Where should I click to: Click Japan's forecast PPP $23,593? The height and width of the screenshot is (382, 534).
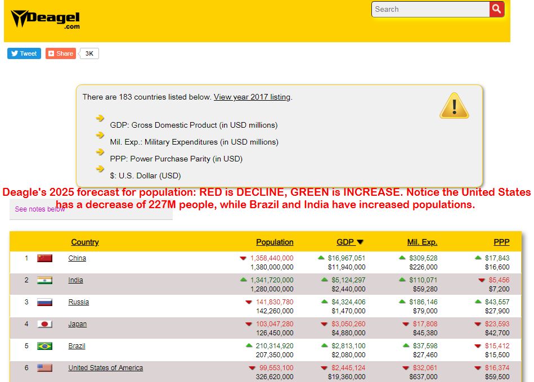[497, 324]
